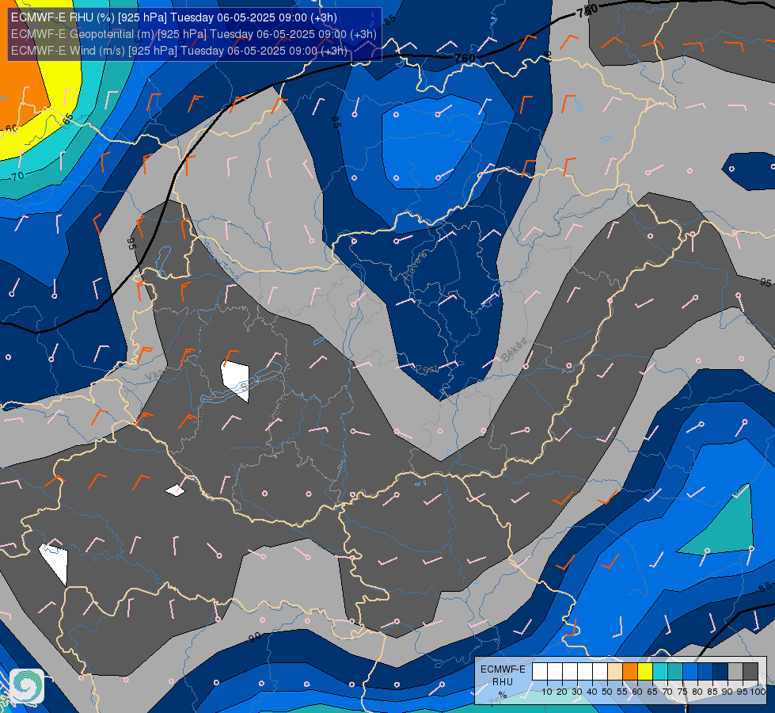The height and width of the screenshot is (713, 775).
Task: Click the RHU label in the legend box
Action: [x=503, y=682]
